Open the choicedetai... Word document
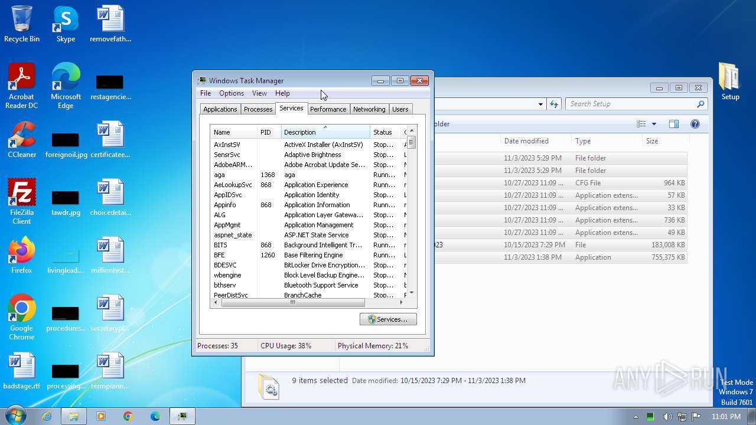This screenshot has width=756, height=425. click(x=110, y=197)
